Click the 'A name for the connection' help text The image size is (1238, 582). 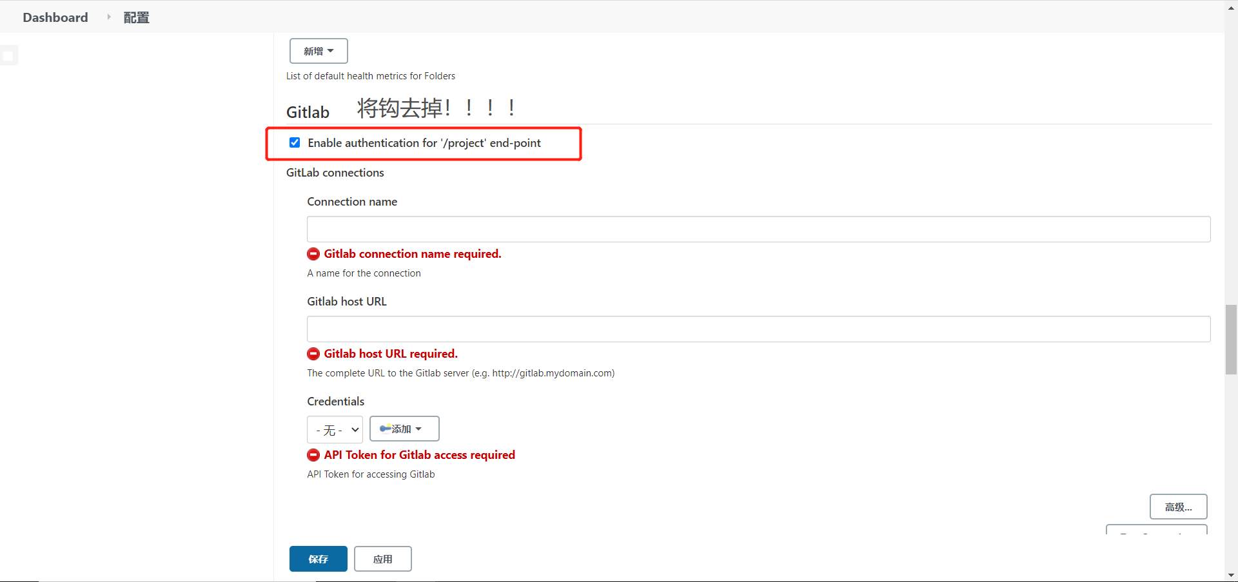click(x=364, y=273)
